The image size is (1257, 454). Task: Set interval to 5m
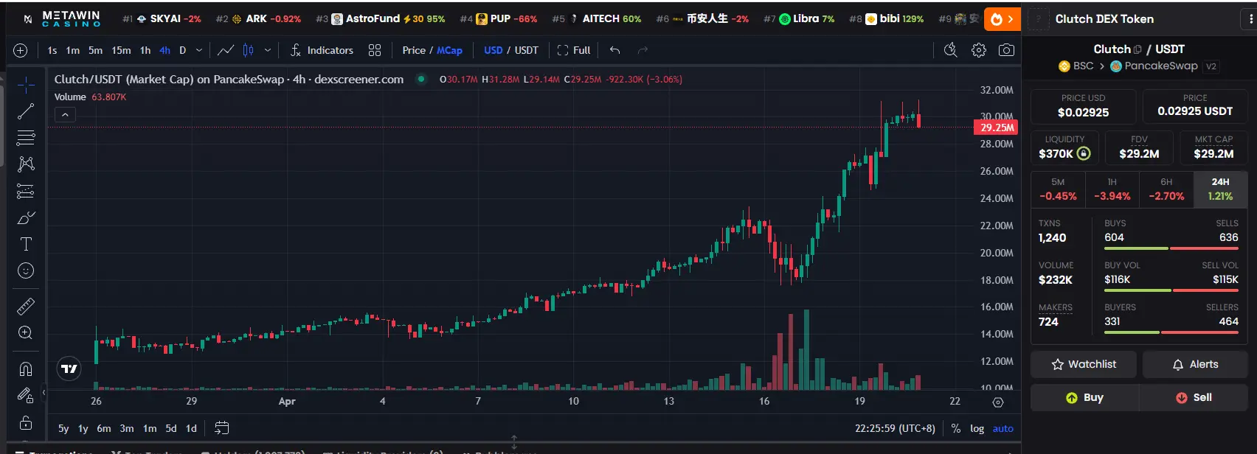pos(95,50)
